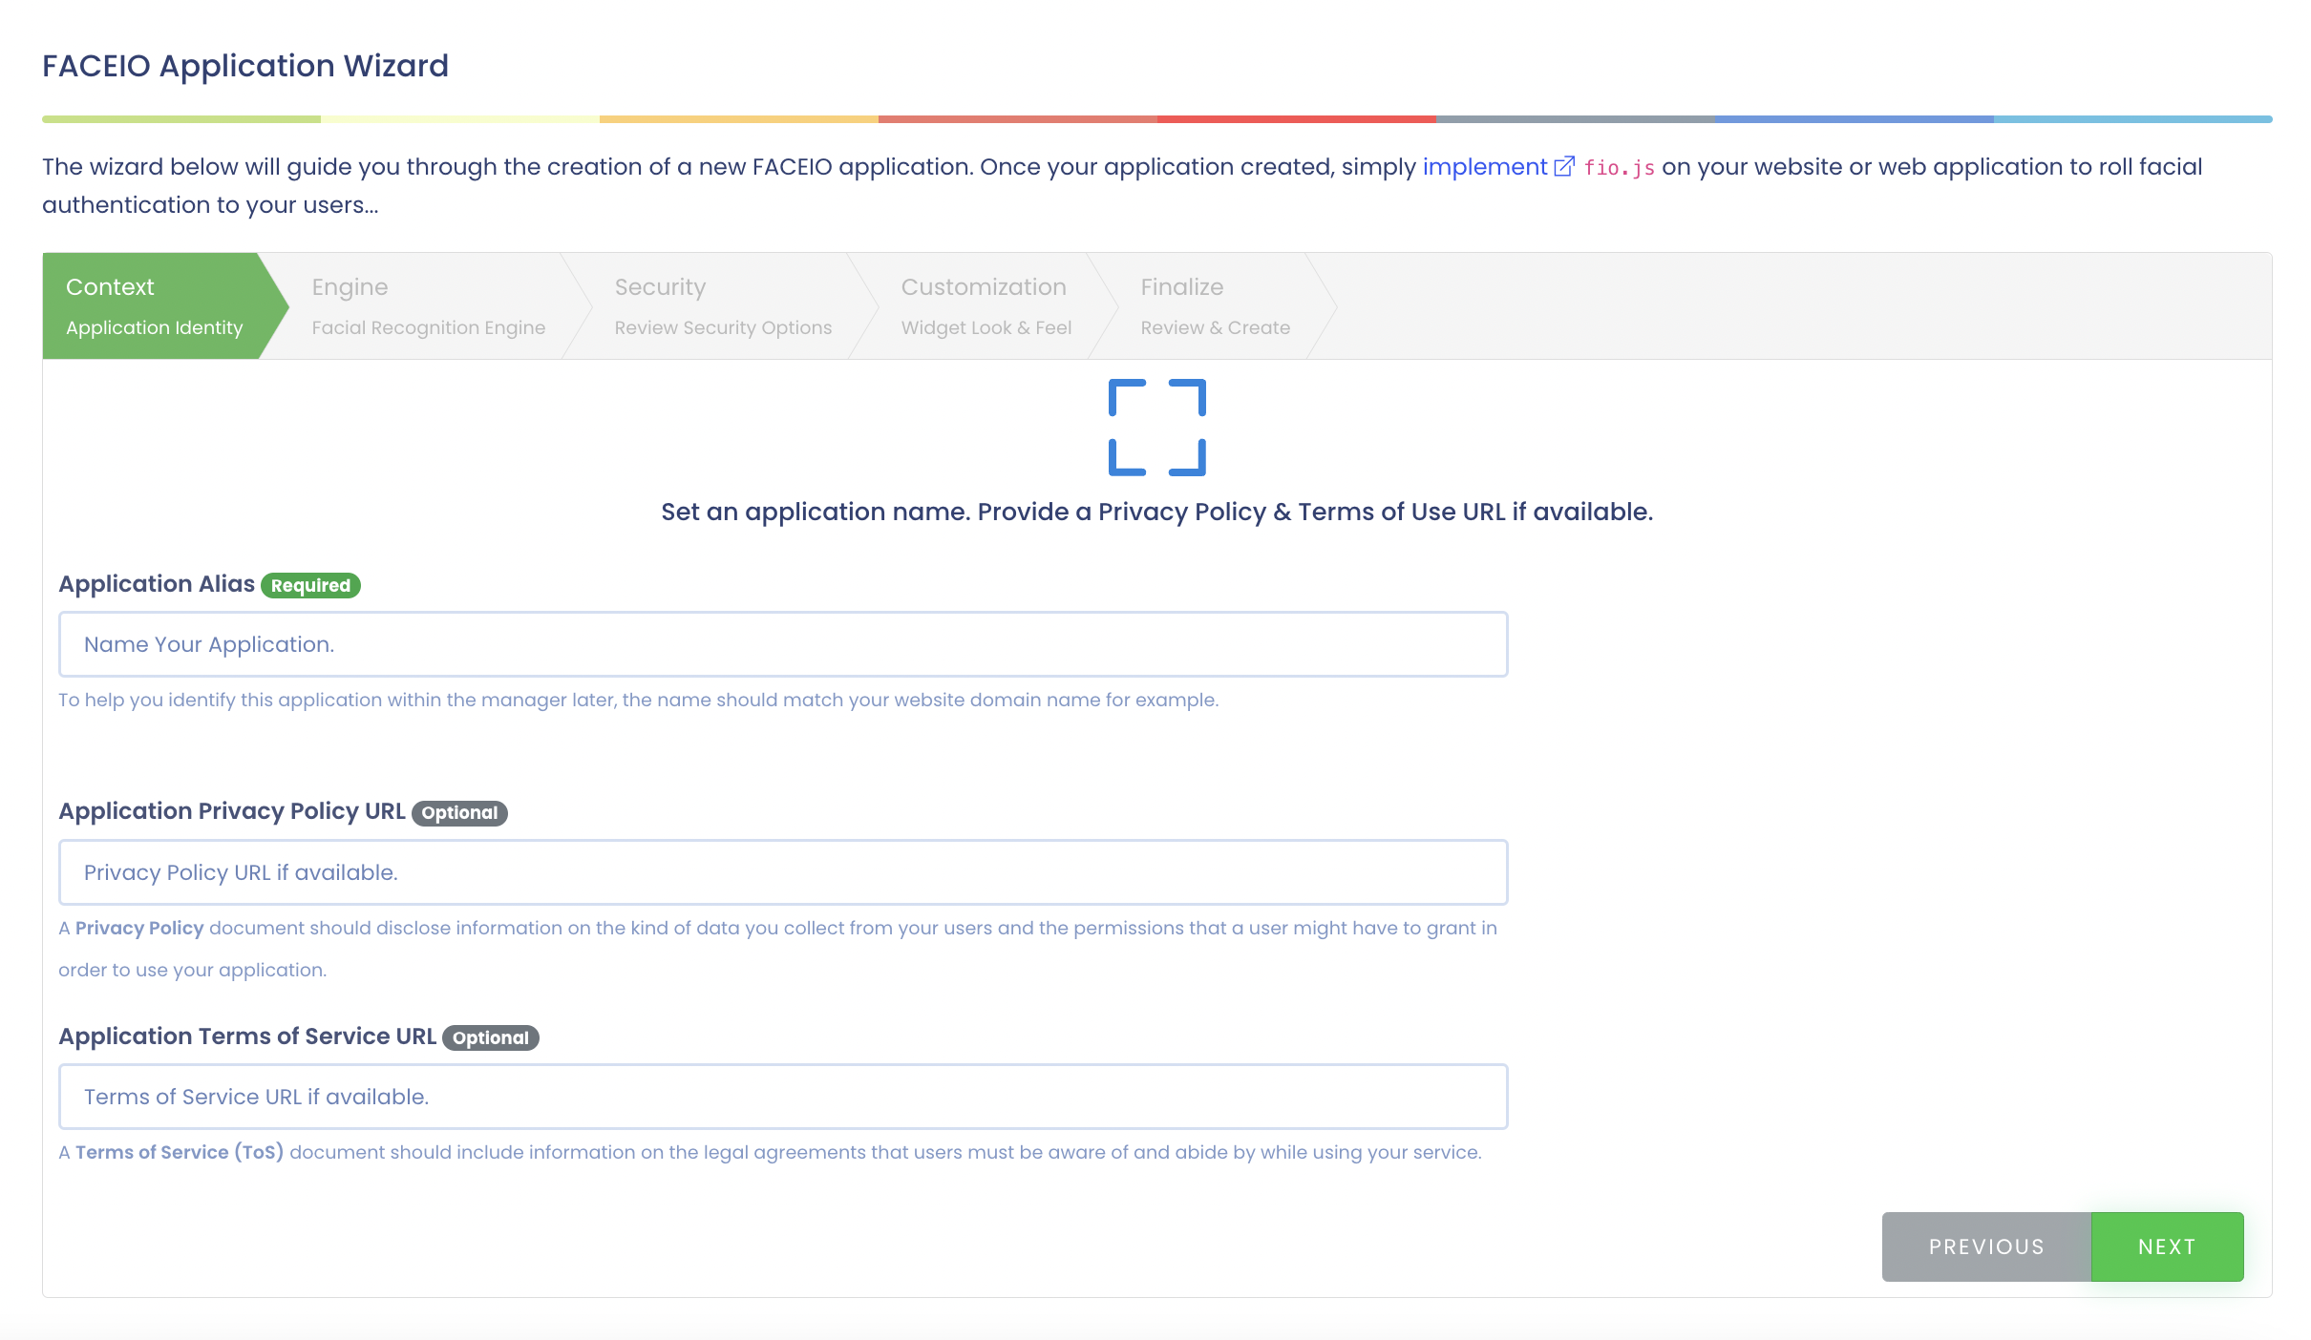This screenshot has height=1340, width=2311.
Task: Click the Optional badge beside Privacy Policy URL
Action: (459, 813)
